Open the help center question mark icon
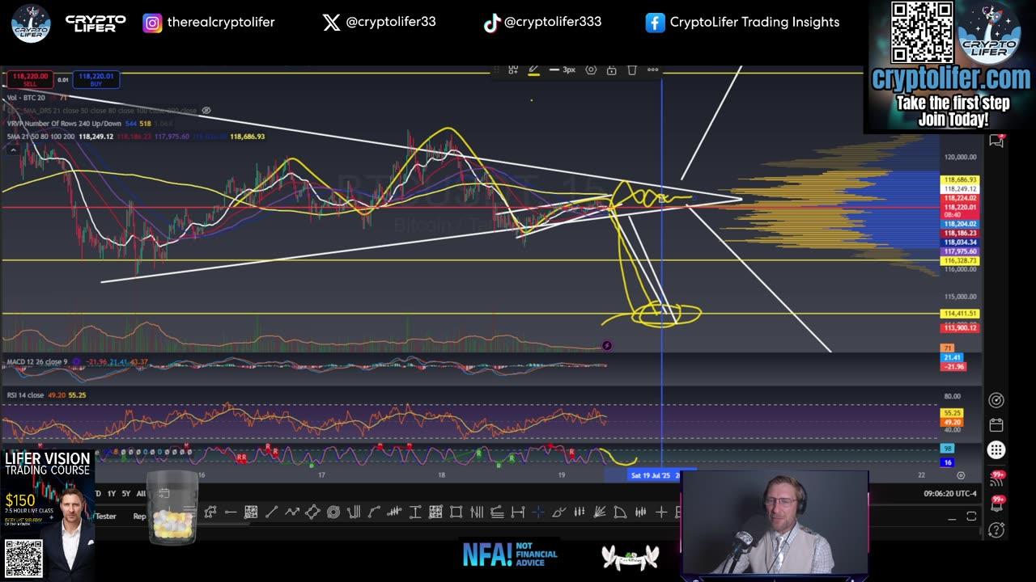 click(996, 529)
